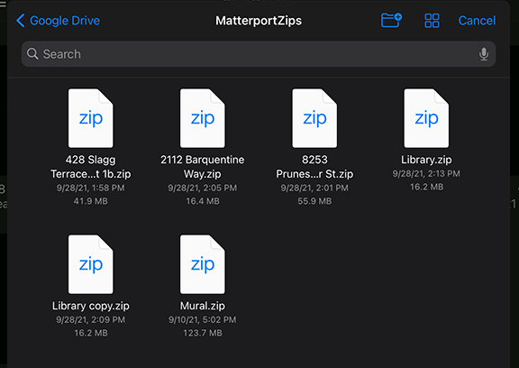
Task: Select the Library copy.zip file icon
Action: pos(91,264)
